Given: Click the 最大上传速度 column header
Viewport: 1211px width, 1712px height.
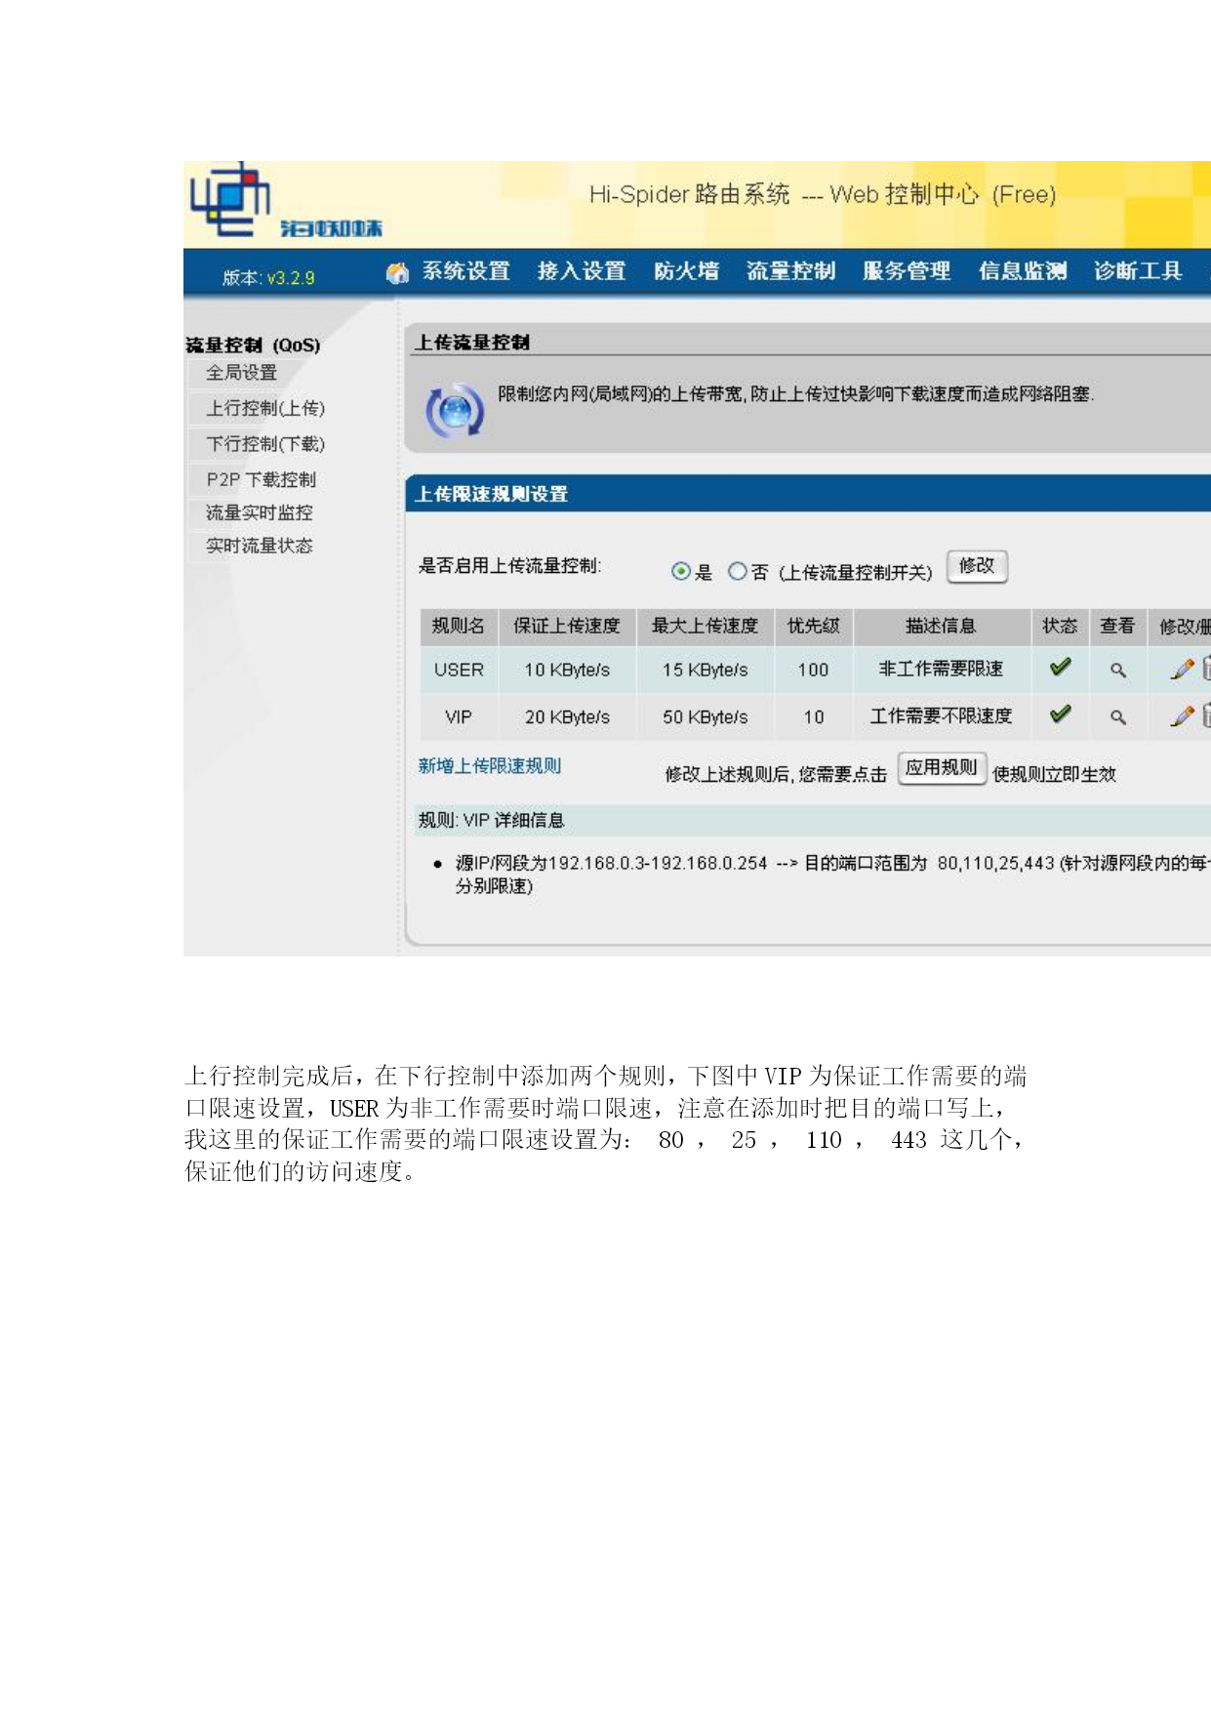Looking at the screenshot, I should tap(706, 627).
